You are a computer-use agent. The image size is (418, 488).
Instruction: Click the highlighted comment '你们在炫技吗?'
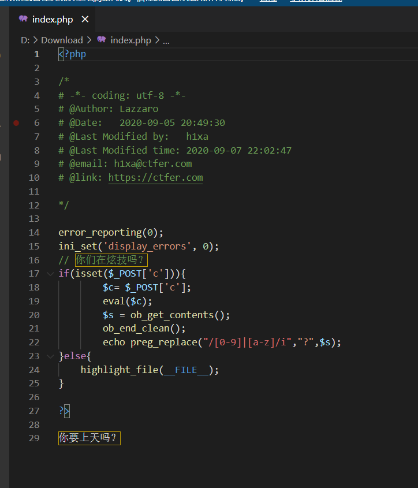(111, 260)
